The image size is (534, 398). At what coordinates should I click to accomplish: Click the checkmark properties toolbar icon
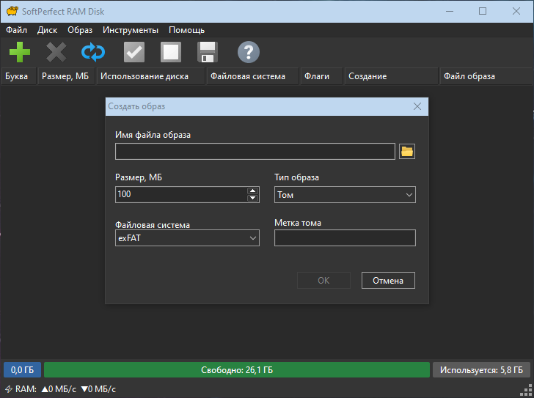coord(134,52)
